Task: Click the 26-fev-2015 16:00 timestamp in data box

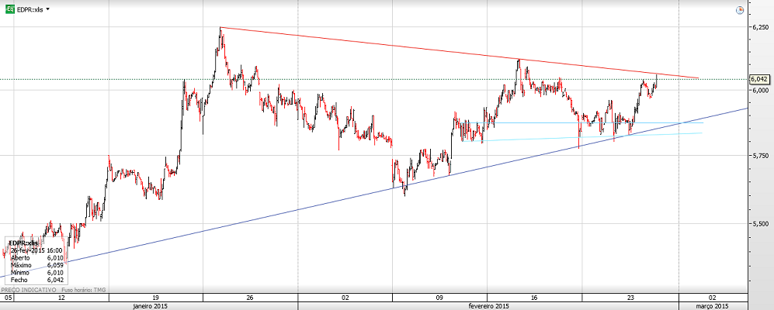Action: [x=36, y=250]
